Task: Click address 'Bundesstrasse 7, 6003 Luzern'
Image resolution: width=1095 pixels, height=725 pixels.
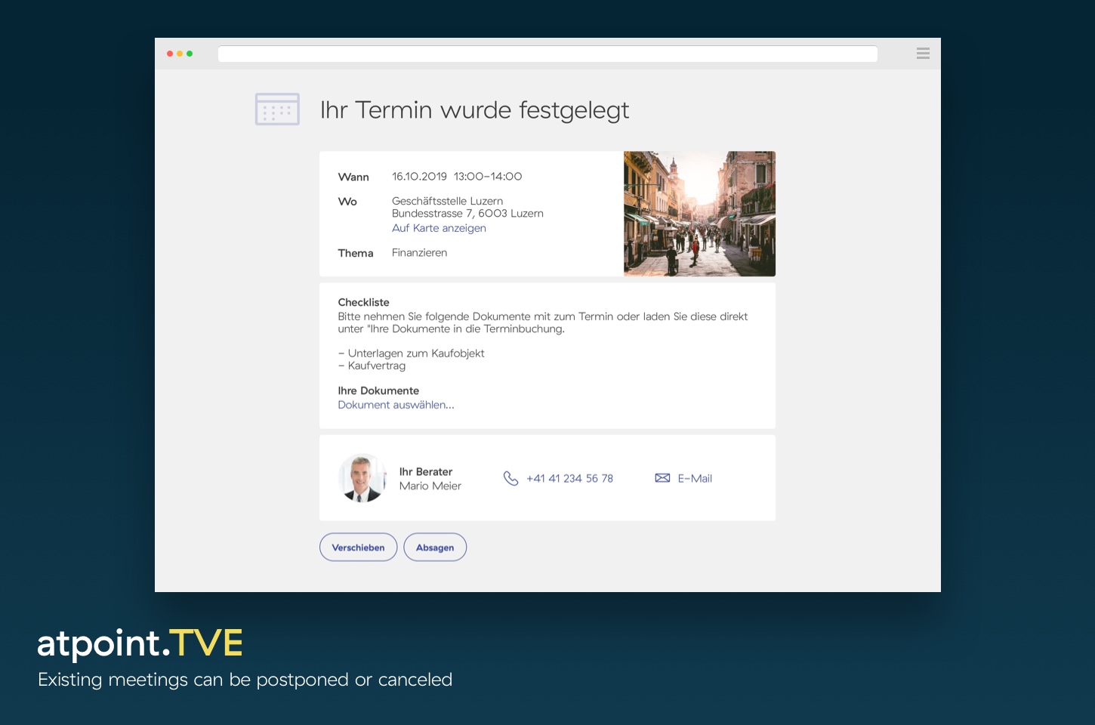Action: pos(467,214)
